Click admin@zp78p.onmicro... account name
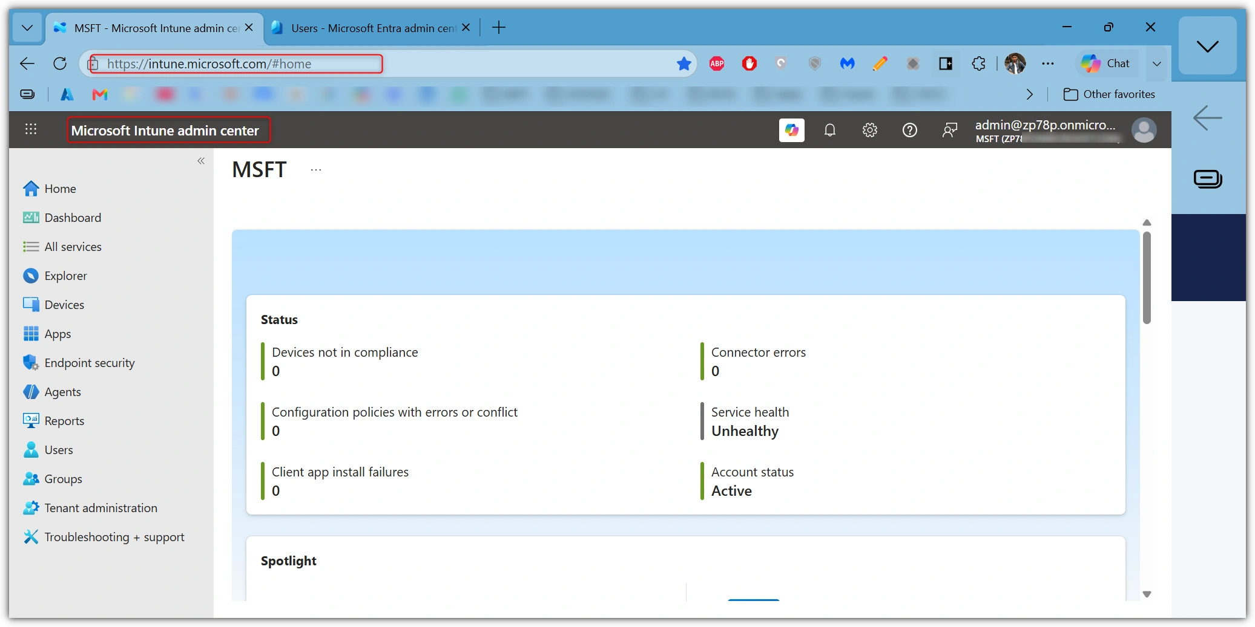Viewport: 1255px width, 627px height. click(x=1045, y=125)
